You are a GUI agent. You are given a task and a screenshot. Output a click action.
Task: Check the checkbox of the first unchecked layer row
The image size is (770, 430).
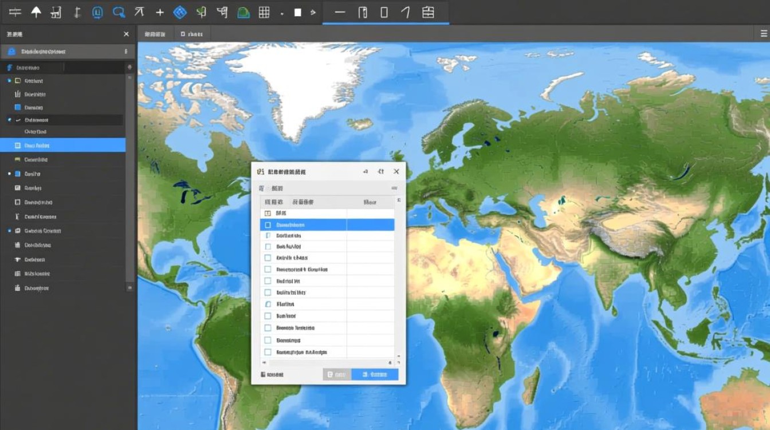(267, 245)
